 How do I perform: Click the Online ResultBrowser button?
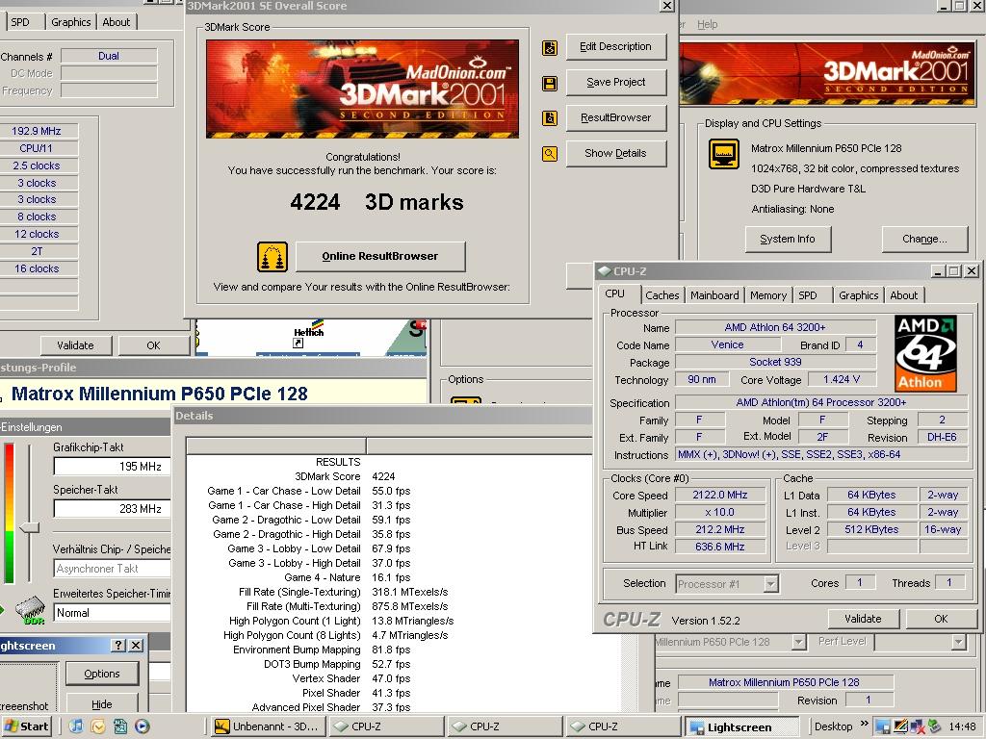coord(379,256)
